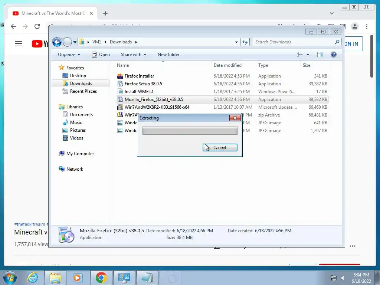Click Downloads breadcrumb in address bar
Screen dimensions: 380x285
(x=121, y=42)
